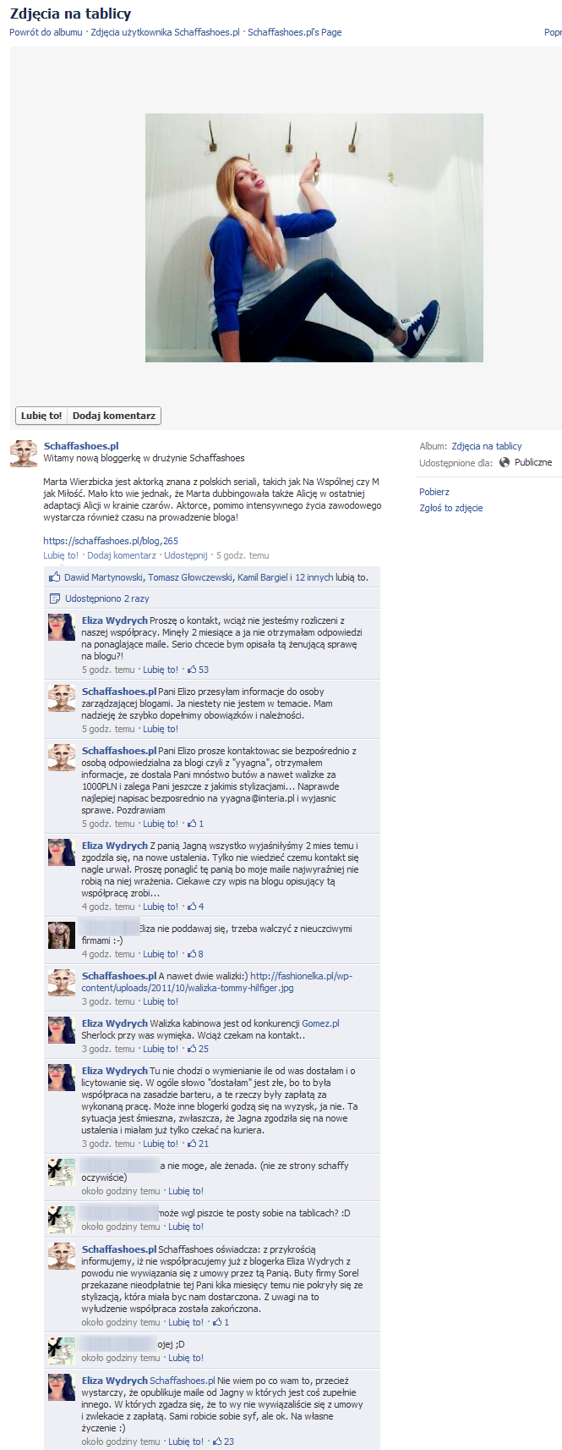Open the Gomez.pl link in Eliza's comment
562x1450 pixels.
pyautogui.click(x=320, y=1023)
